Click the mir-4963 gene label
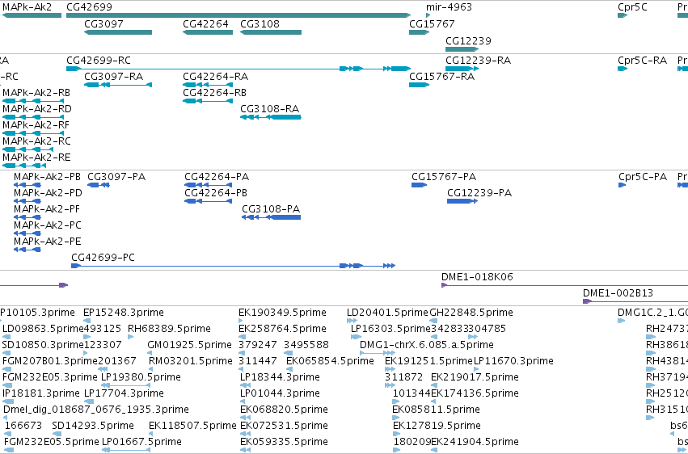The height and width of the screenshot is (454, 688). coord(449,7)
